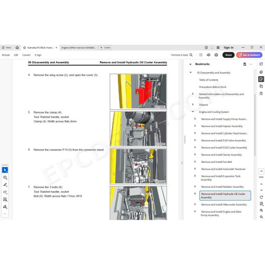Click the Share button
This screenshot has height=265, width=265.
click(x=228, y=55)
